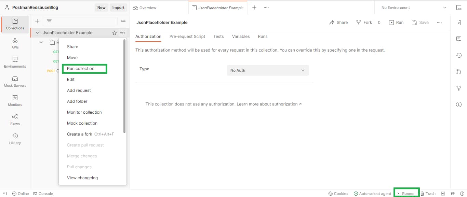
Task: Select the JsonPlaceholder Example editor tab
Action: coord(217,8)
